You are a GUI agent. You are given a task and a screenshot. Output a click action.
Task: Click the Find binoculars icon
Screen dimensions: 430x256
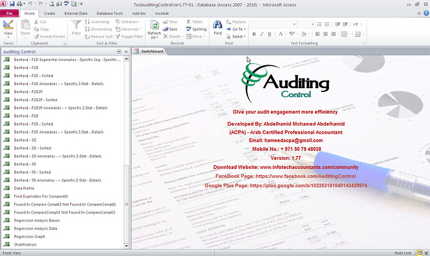217,27
